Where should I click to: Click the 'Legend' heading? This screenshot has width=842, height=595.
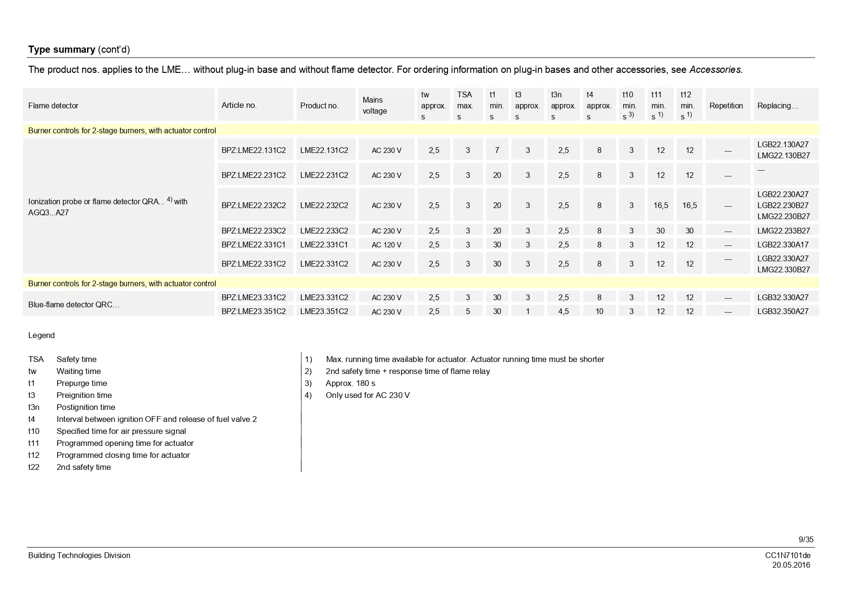tap(41, 335)
